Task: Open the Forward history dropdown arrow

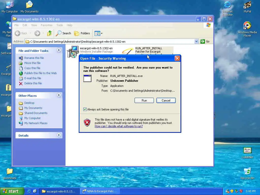Action: [x=43, y=33]
